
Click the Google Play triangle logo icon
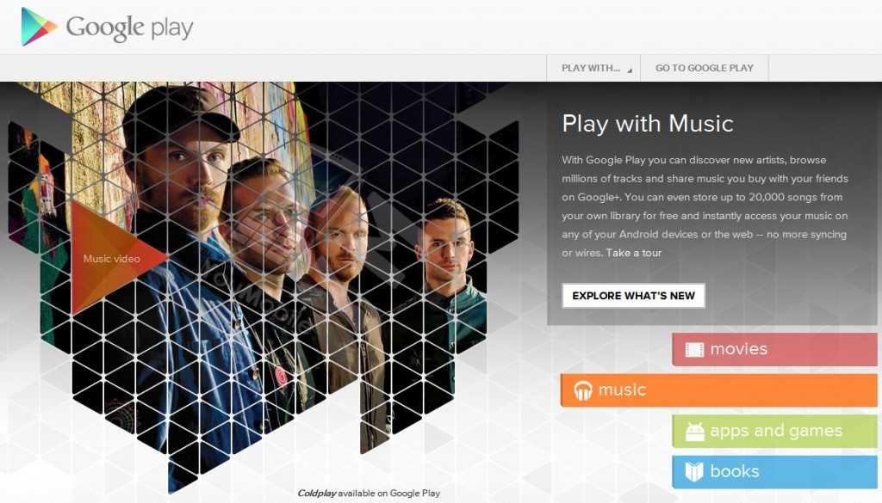point(38,27)
